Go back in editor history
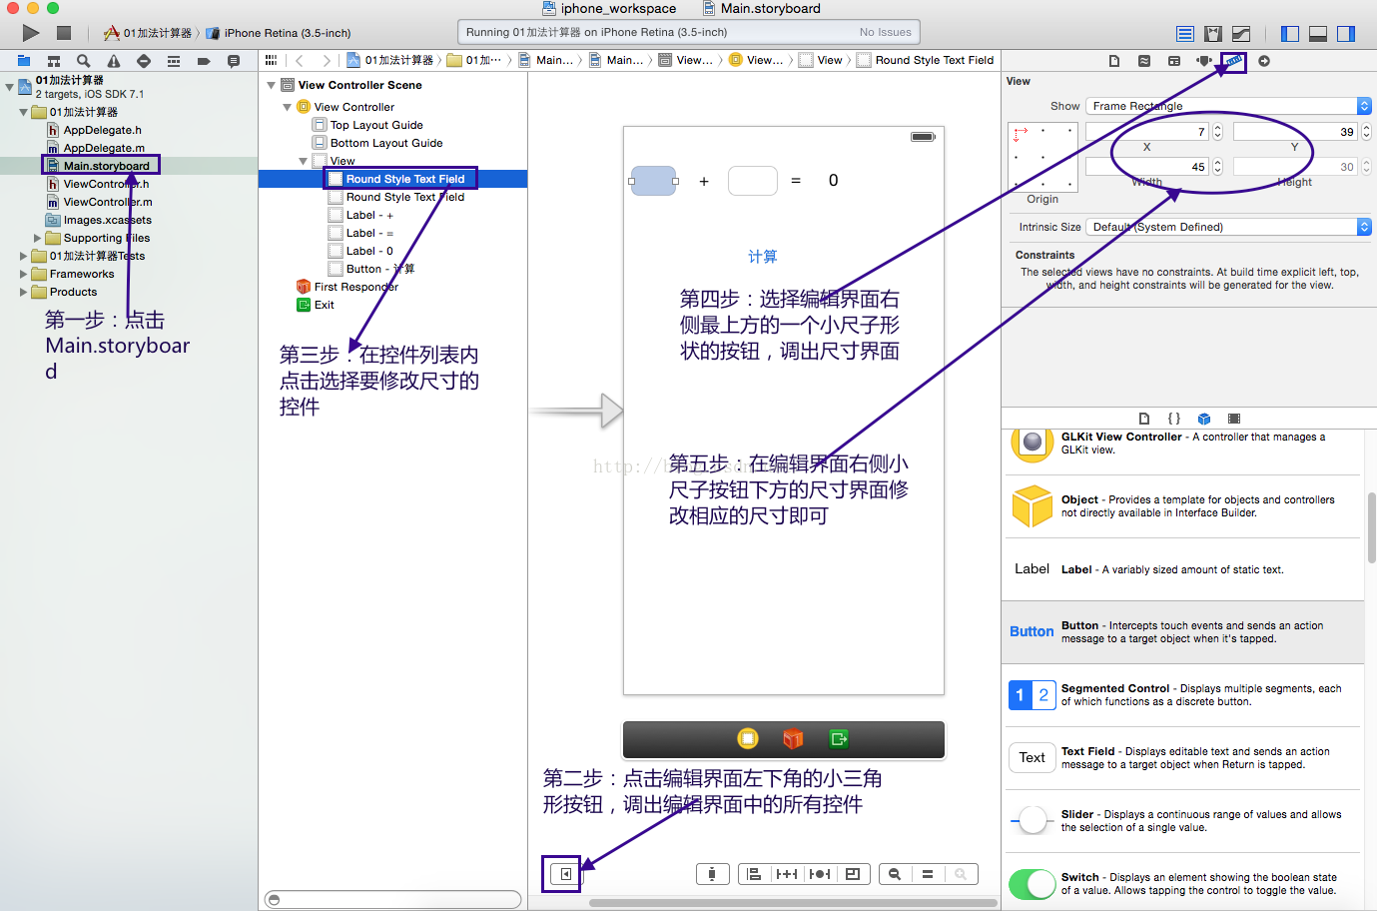 click(x=300, y=60)
